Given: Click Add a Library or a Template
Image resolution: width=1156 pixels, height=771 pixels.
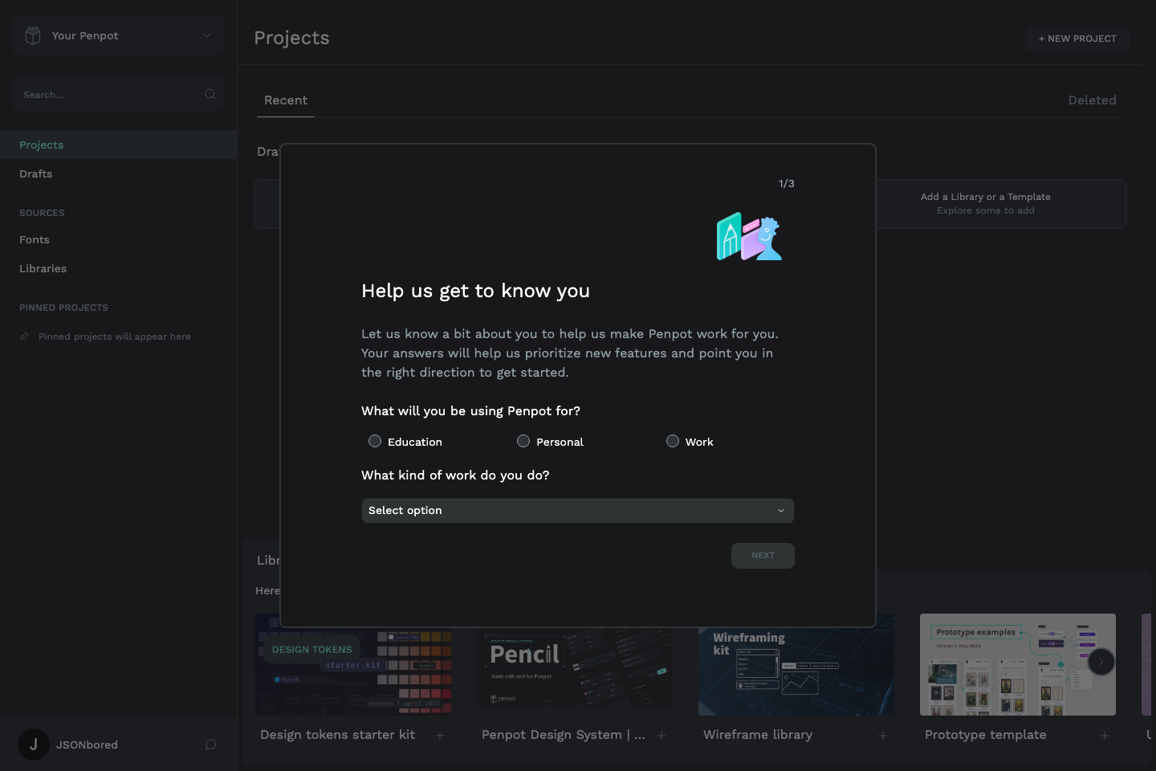Looking at the screenshot, I should (985, 203).
